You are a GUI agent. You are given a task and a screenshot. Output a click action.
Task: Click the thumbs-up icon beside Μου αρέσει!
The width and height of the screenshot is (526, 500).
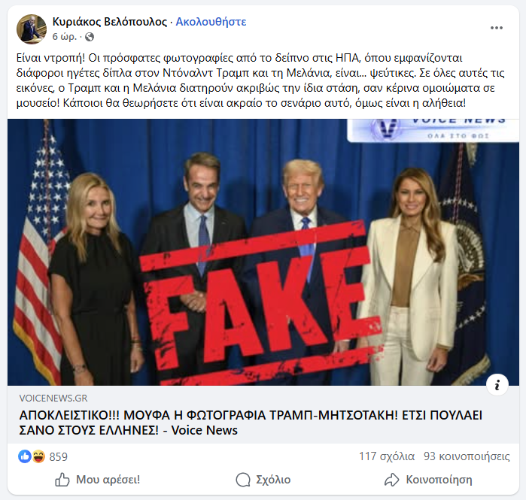(62, 480)
